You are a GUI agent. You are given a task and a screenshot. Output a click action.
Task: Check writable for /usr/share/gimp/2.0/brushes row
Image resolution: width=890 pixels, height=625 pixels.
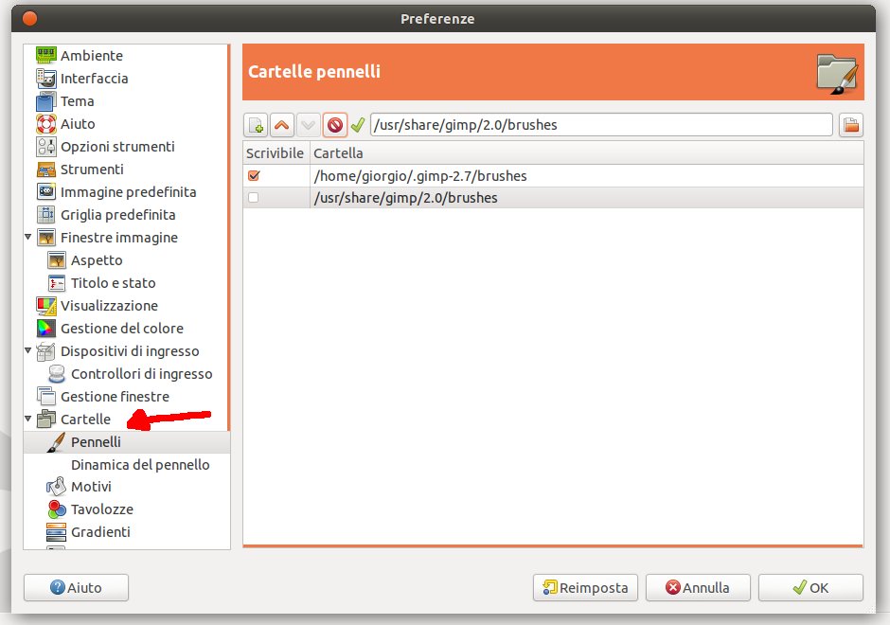pyautogui.click(x=253, y=198)
